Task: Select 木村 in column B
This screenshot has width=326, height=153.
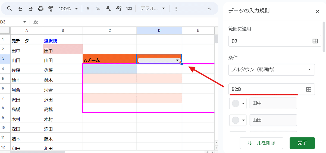Action: tap(63, 118)
